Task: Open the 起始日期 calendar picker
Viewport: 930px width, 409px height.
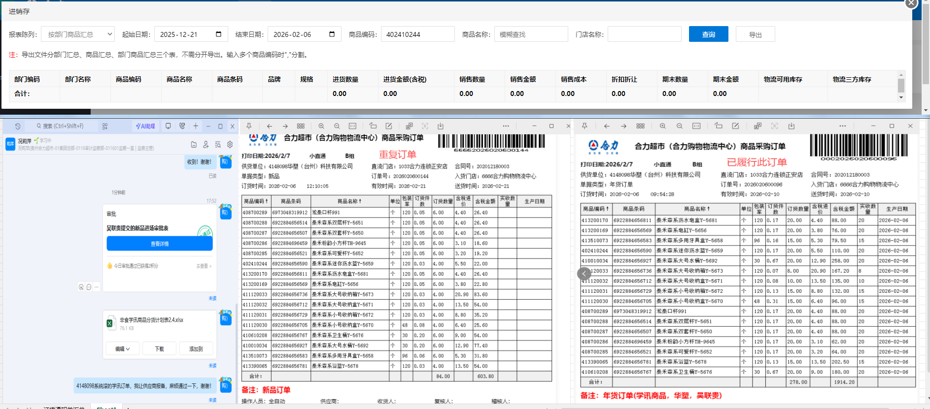Action: click(218, 34)
